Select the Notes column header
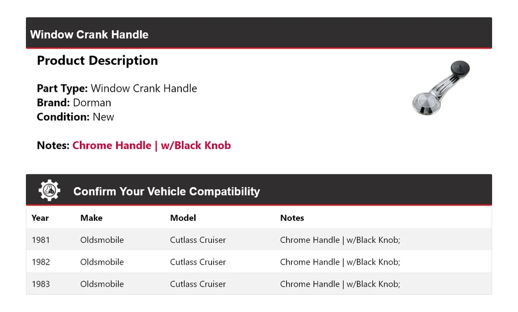 coord(292,218)
